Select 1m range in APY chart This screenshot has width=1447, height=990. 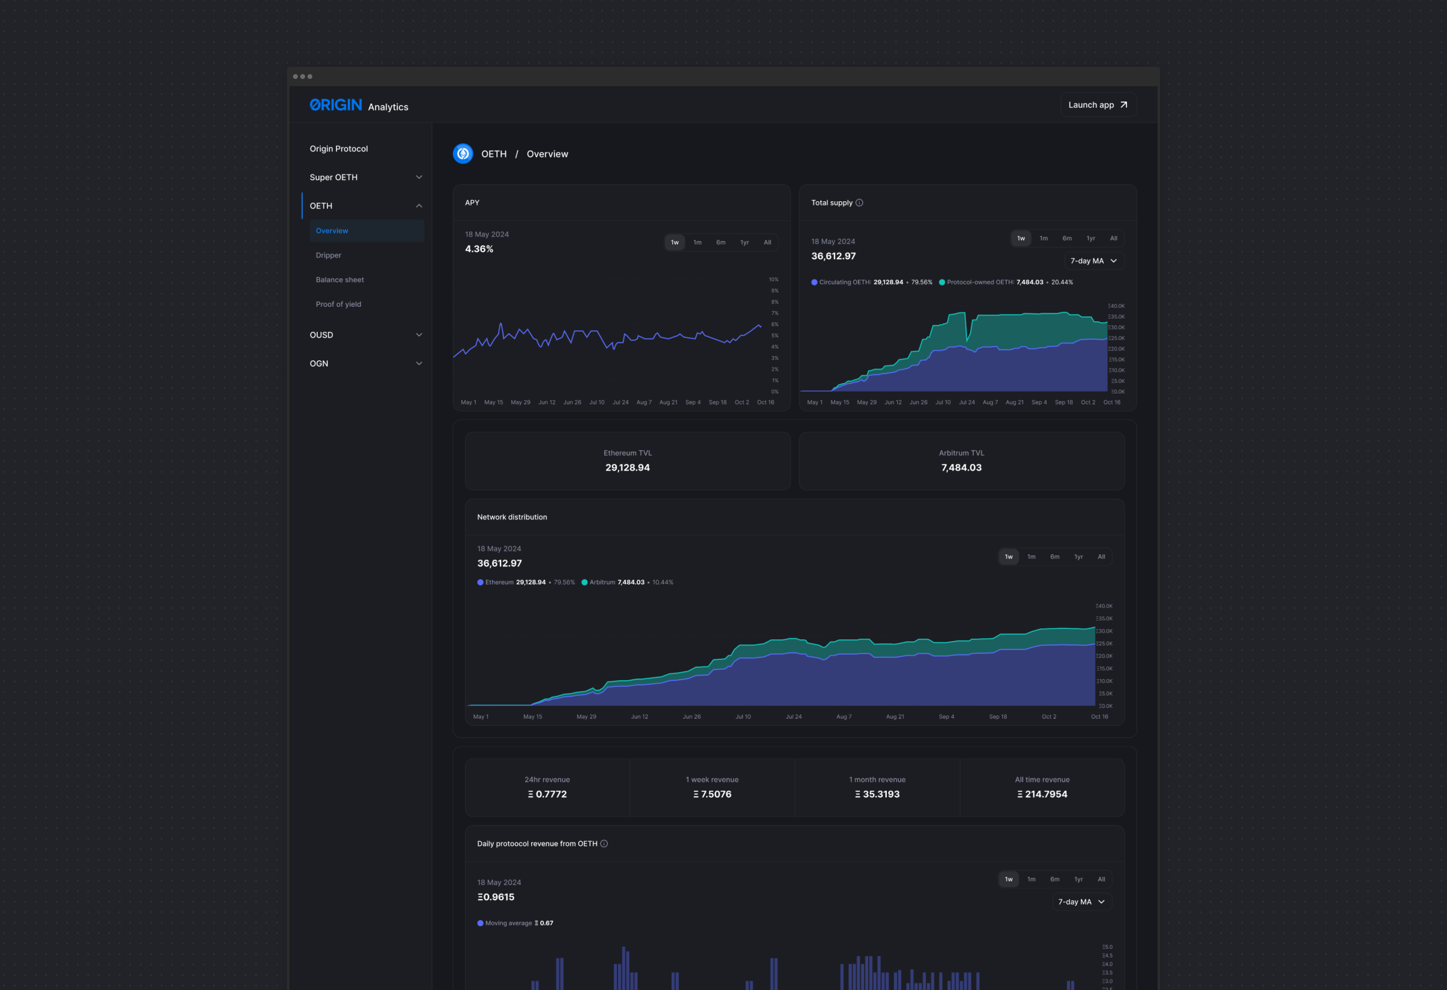click(x=698, y=243)
